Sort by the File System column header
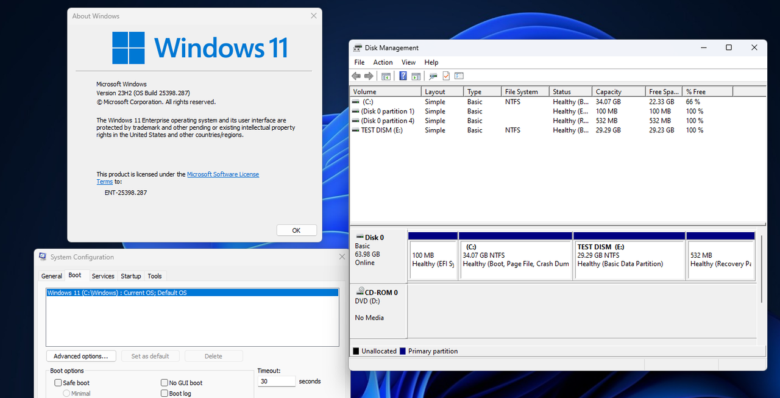Screen dimensions: 780x398 tap(525, 91)
